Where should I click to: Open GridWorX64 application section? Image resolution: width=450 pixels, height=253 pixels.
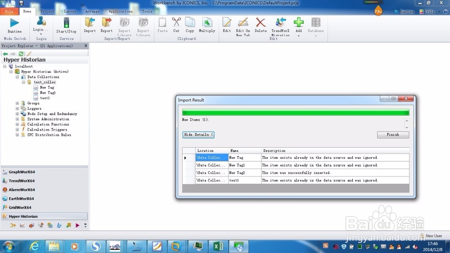pos(45,208)
